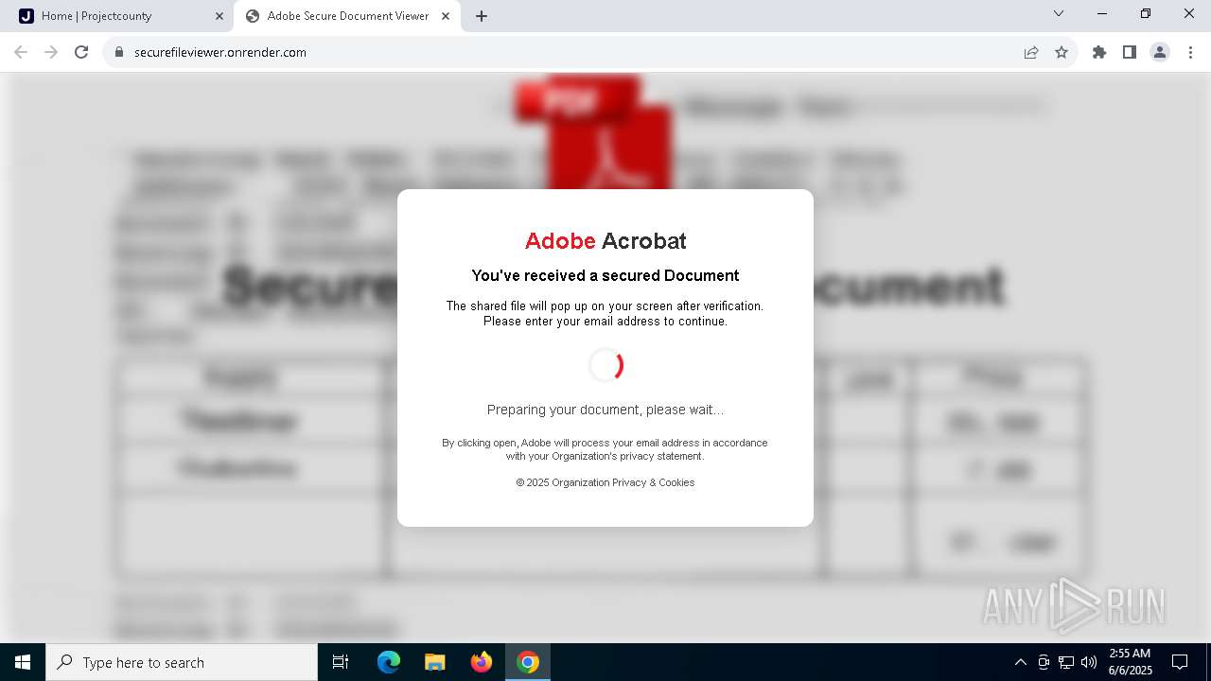
Task: View site information via the lock icon
Action: pyautogui.click(x=119, y=52)
